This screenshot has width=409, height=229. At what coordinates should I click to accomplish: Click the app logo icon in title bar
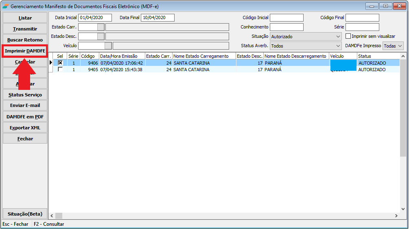[5, 6]
